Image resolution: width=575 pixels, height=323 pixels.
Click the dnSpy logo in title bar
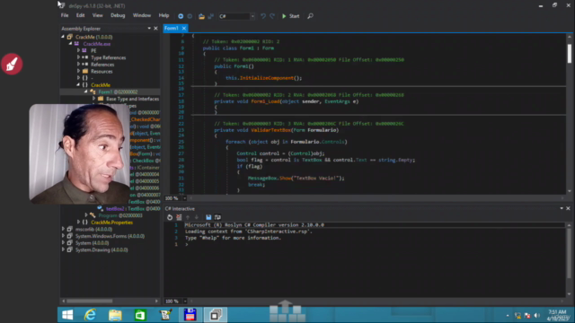click(62, 5)
